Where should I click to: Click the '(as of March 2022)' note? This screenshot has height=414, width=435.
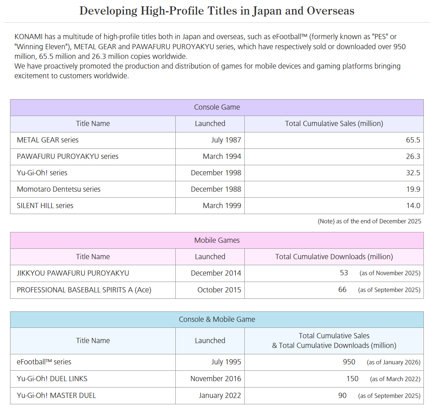tap(395, 379)
